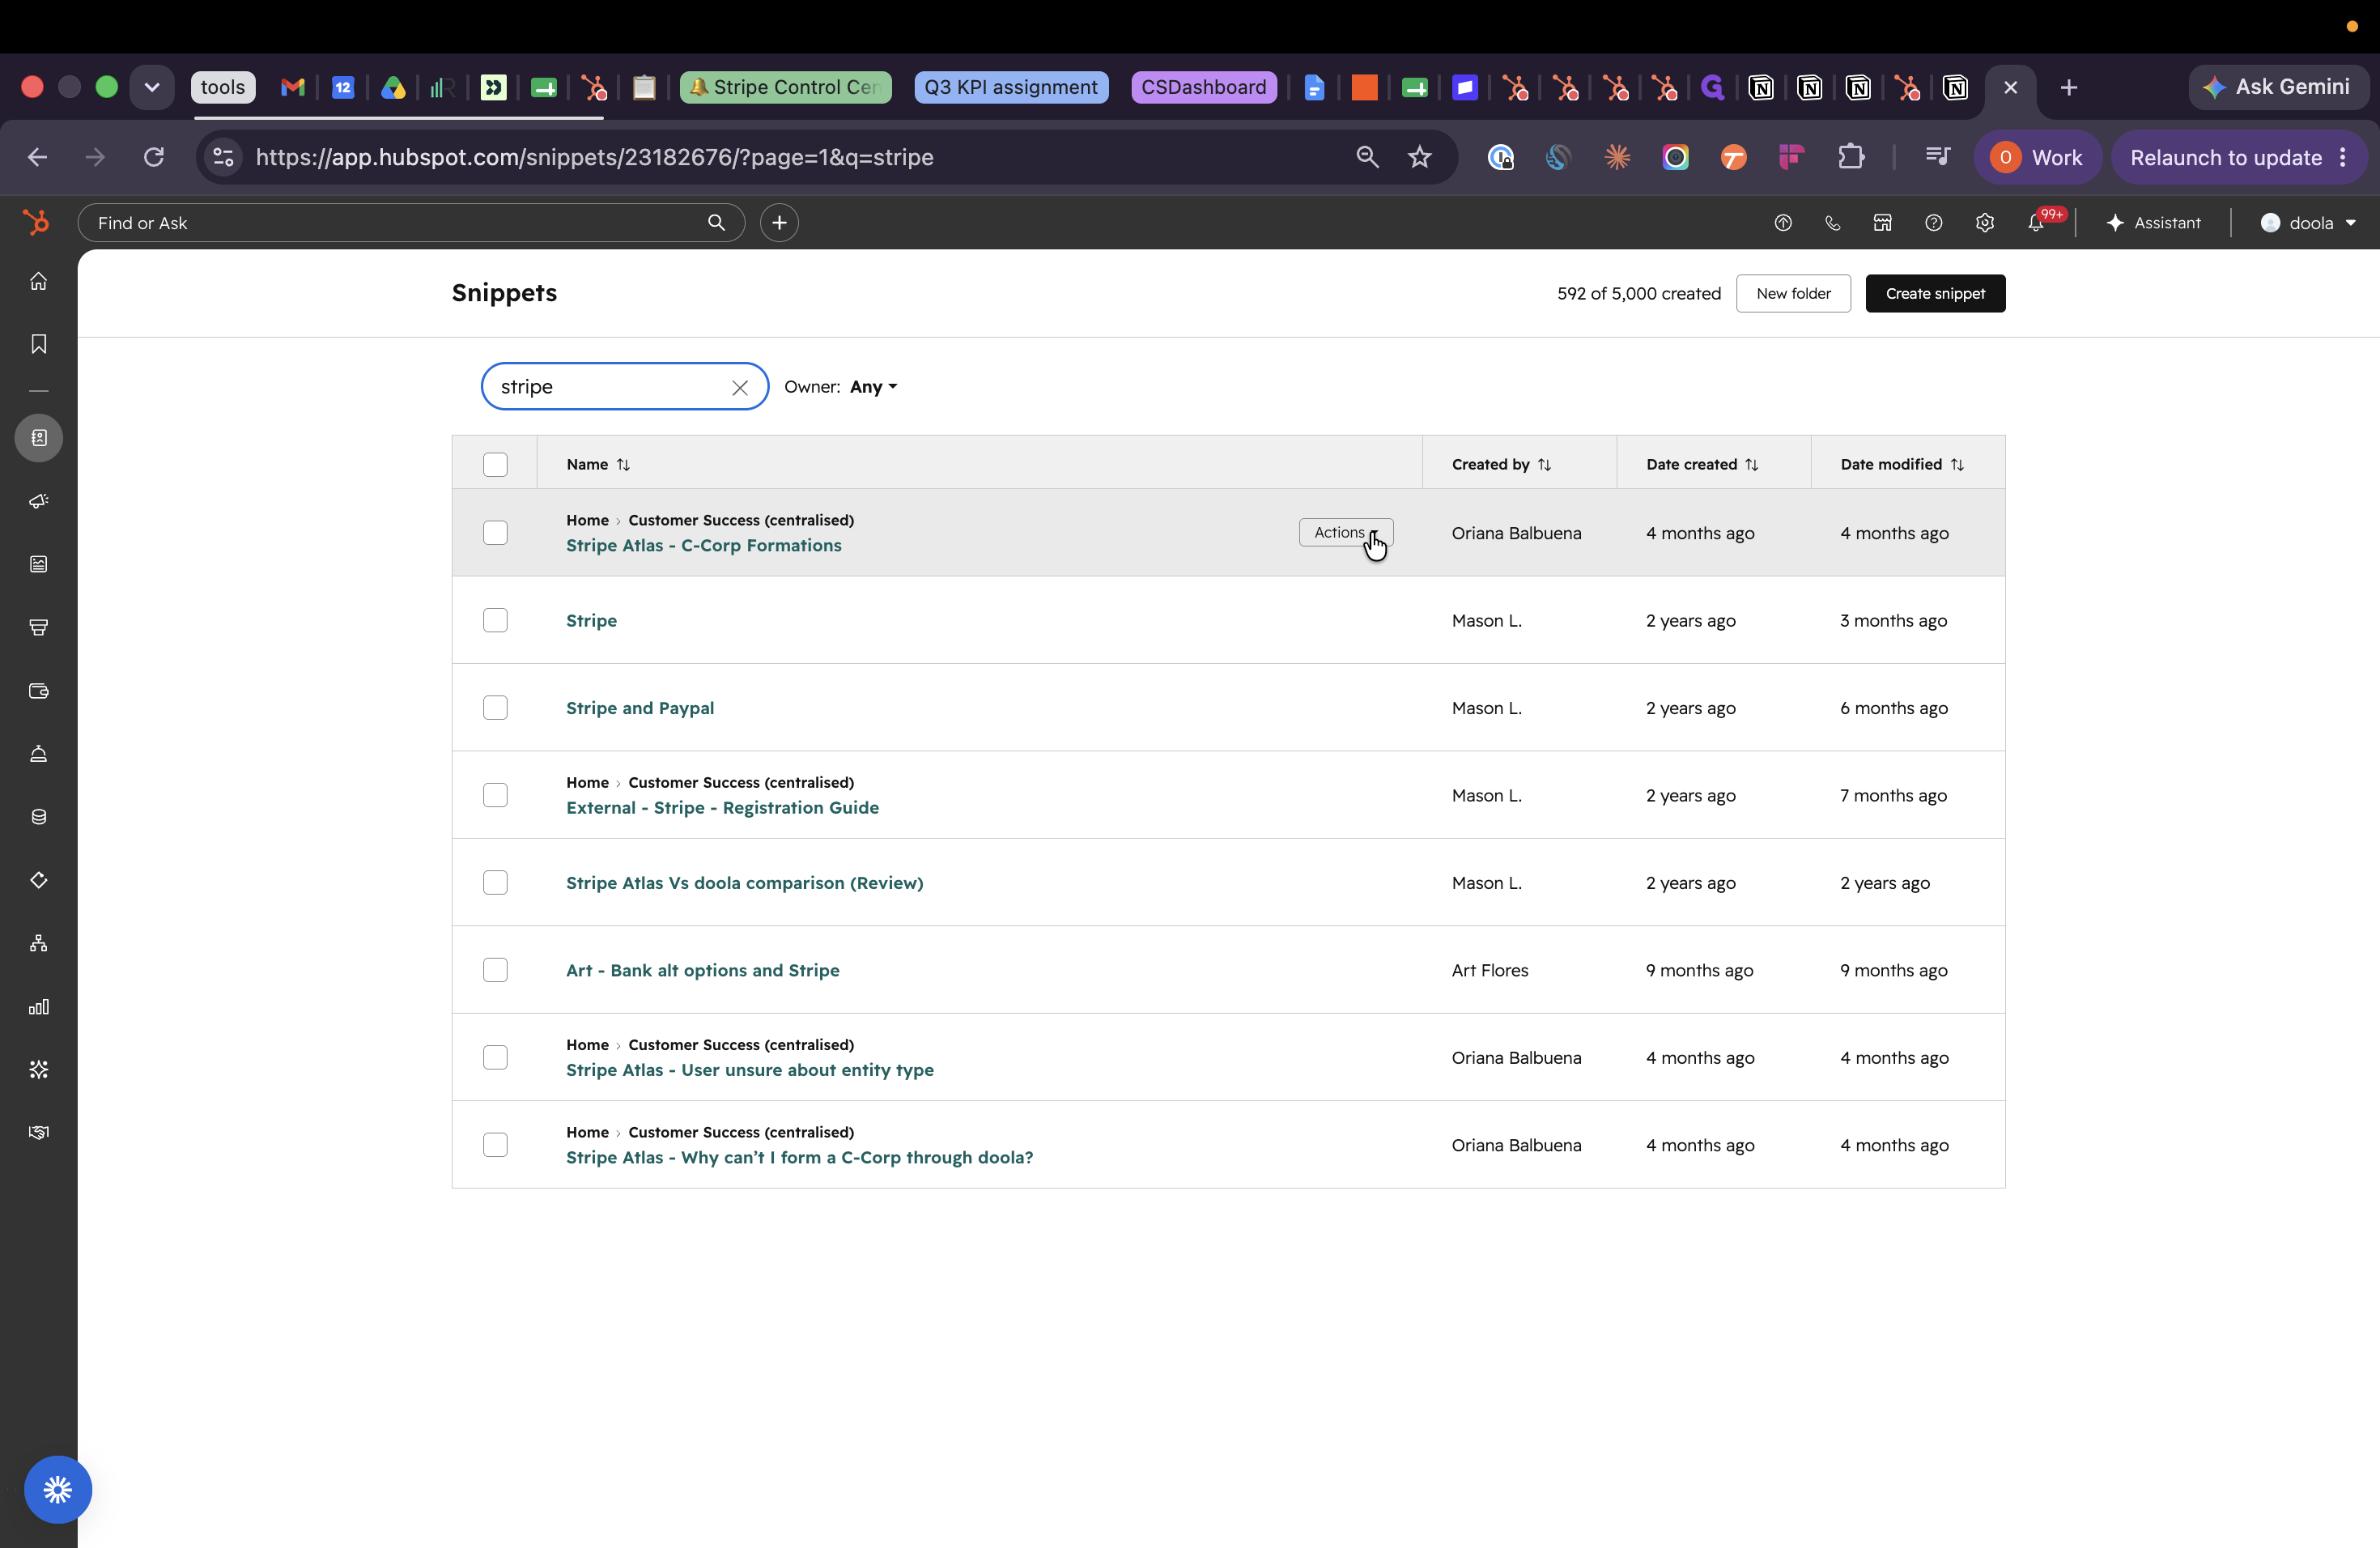This screenshot has height=1548, width=2380.
Task: Click Ask Gemini button
Action: [2278, 87]
